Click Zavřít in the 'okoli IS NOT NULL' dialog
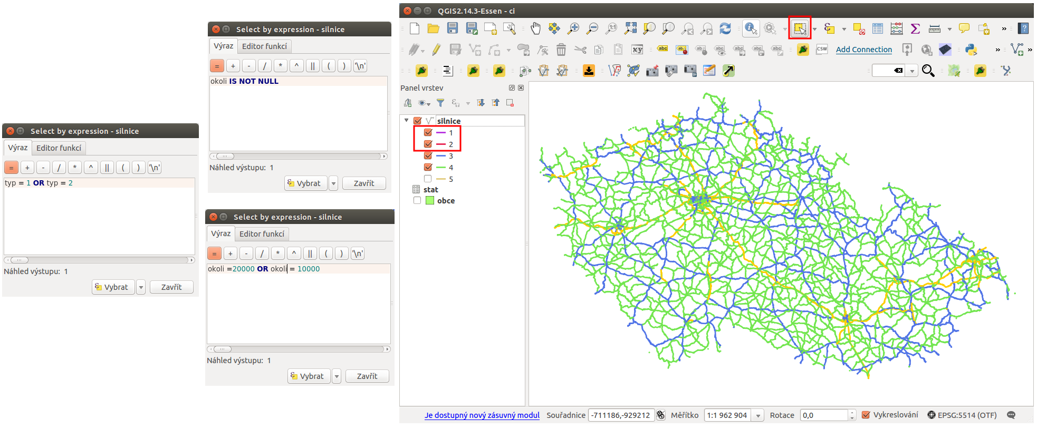The width and height of the screenshot is (1037, 429). [x=364, y=183]
